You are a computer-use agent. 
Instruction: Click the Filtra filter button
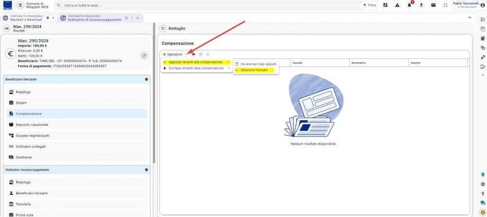point(369,5)
